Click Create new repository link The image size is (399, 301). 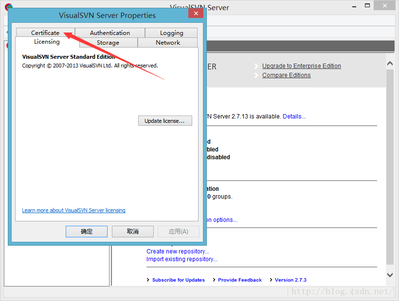(x=178, y=251)
